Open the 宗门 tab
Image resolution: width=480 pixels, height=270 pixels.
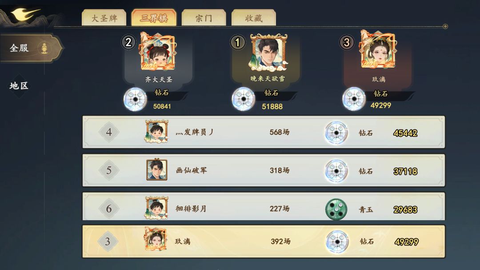pyautogui.click(x=204, y=18)
